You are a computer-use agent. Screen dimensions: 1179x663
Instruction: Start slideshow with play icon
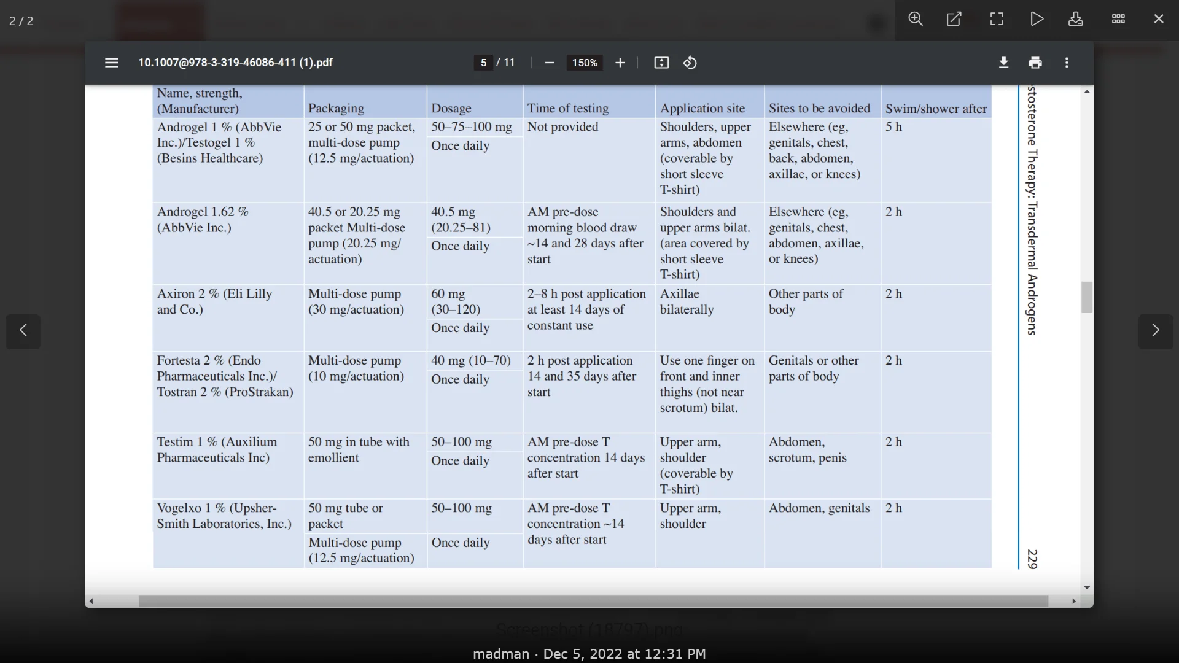pyautogui.click(x=1037, y=19)
